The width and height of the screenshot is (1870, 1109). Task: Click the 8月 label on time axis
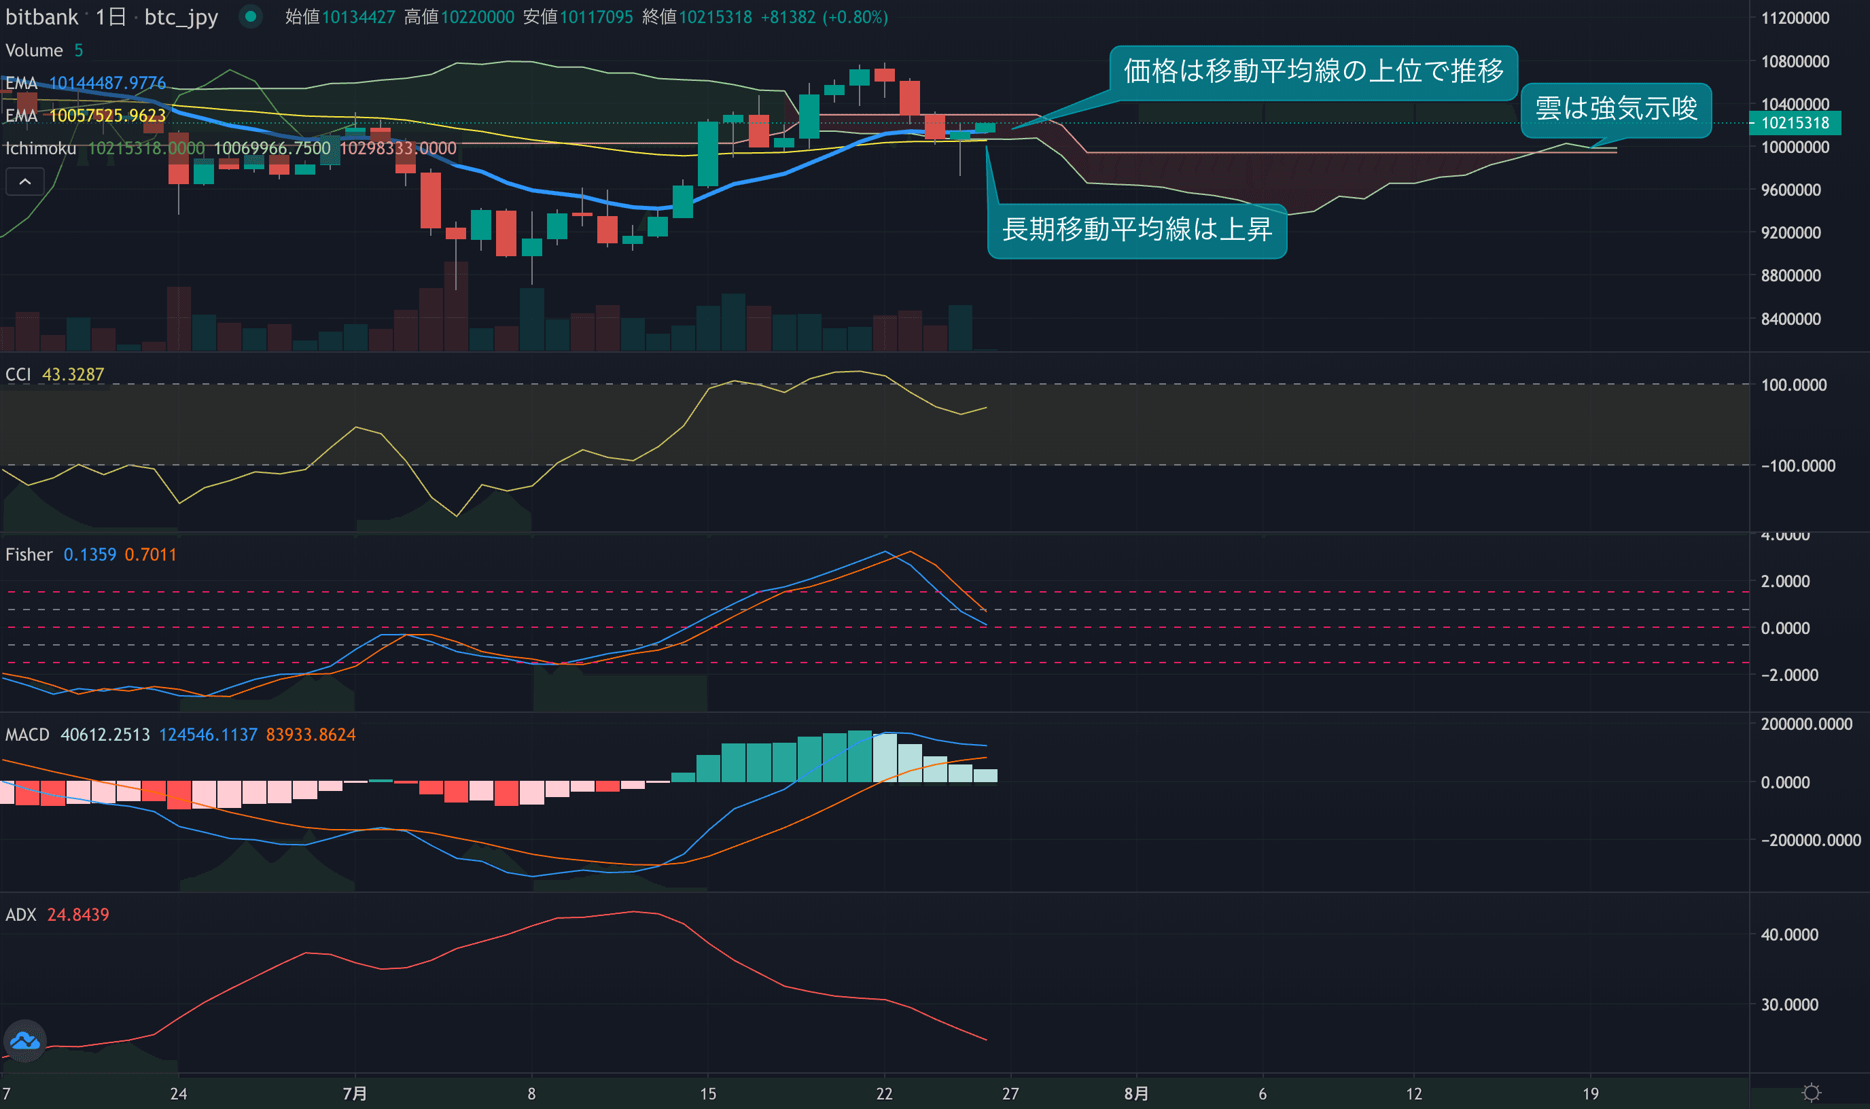1135,1093
